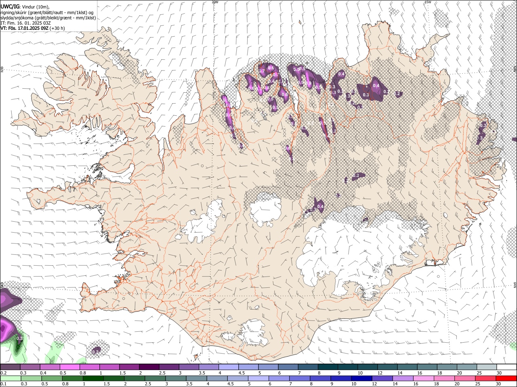Pick the light pink rain swatch between 16 and 18
The width and height of the screenshot is (517, 387).
pos(424,378)
